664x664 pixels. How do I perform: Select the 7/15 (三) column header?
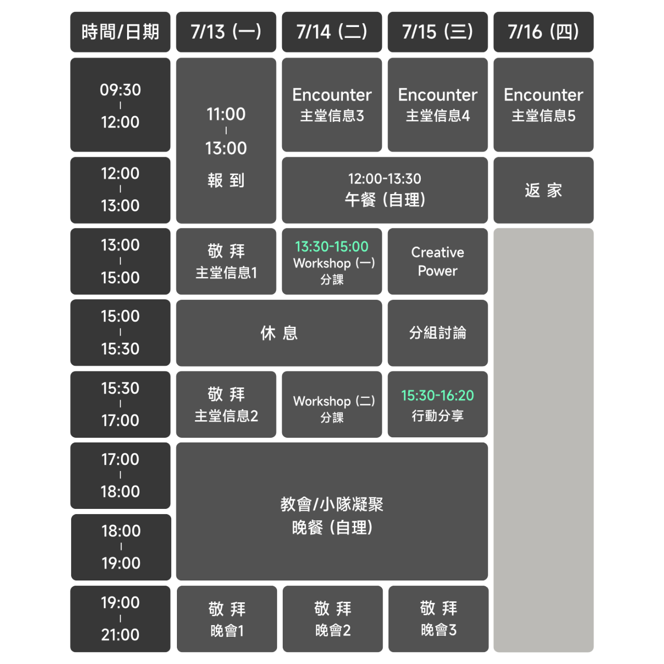coord(438,32)
